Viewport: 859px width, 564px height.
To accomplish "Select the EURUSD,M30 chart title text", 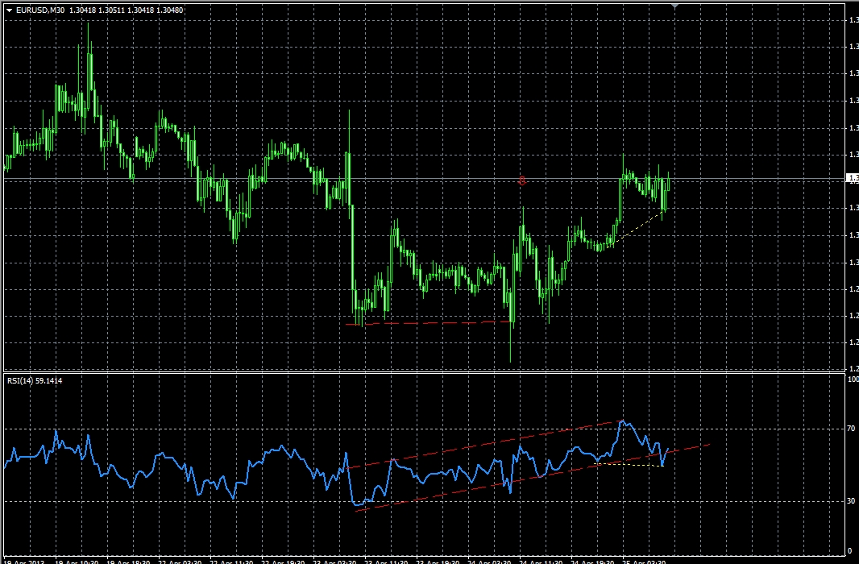I will [x=40, y=10].
